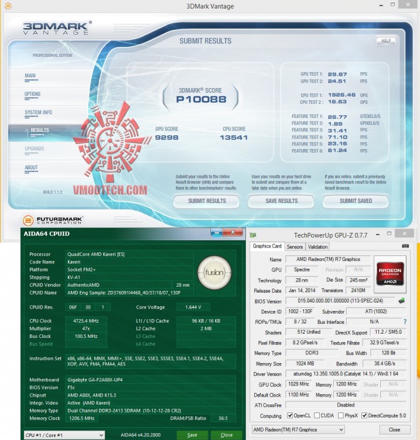Click the 3DMark Vantage title bar icon
Screen dimensions: 420x440
pyautogui.click(x=8, y=5)
